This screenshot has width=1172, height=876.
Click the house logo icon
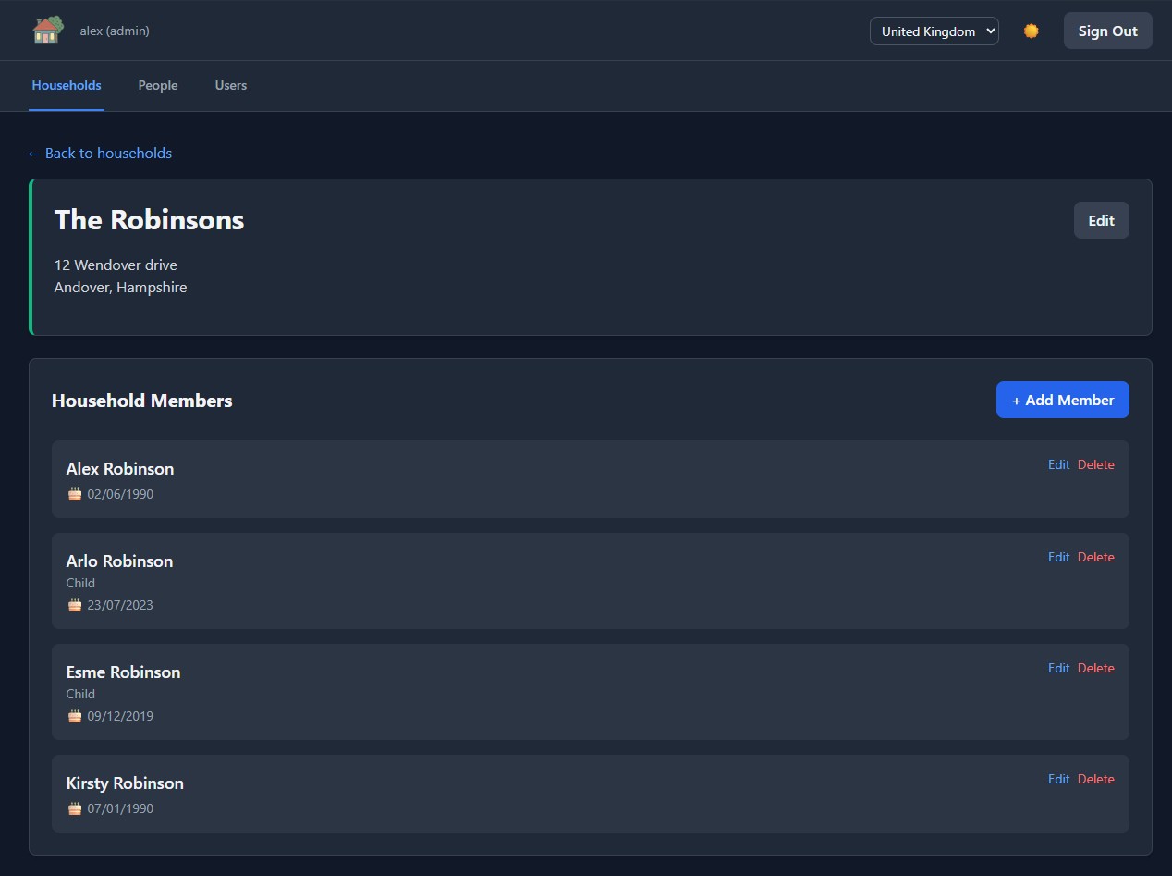point(48,31)
